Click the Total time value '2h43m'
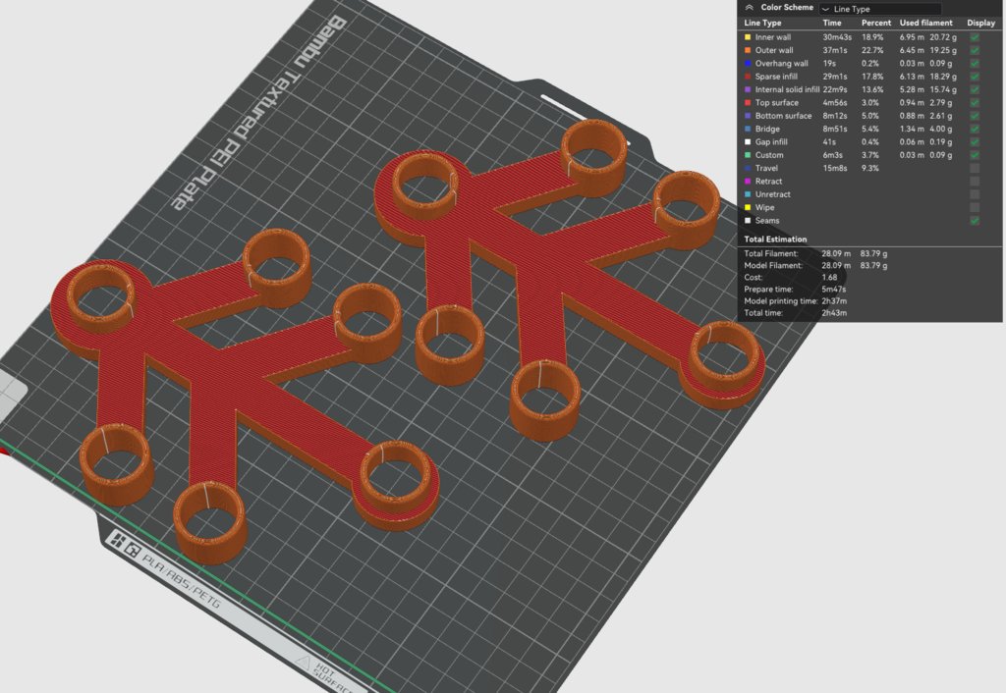The width and height of the screenshot is (1006, 693). 834,313
